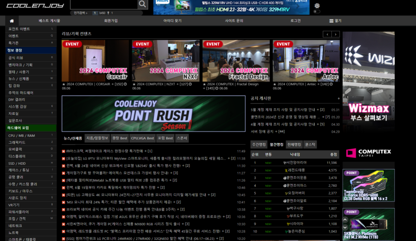416x241 pixels.
Task: Expand the 공지 게시판 plus icon
Action: coord(338,98)
